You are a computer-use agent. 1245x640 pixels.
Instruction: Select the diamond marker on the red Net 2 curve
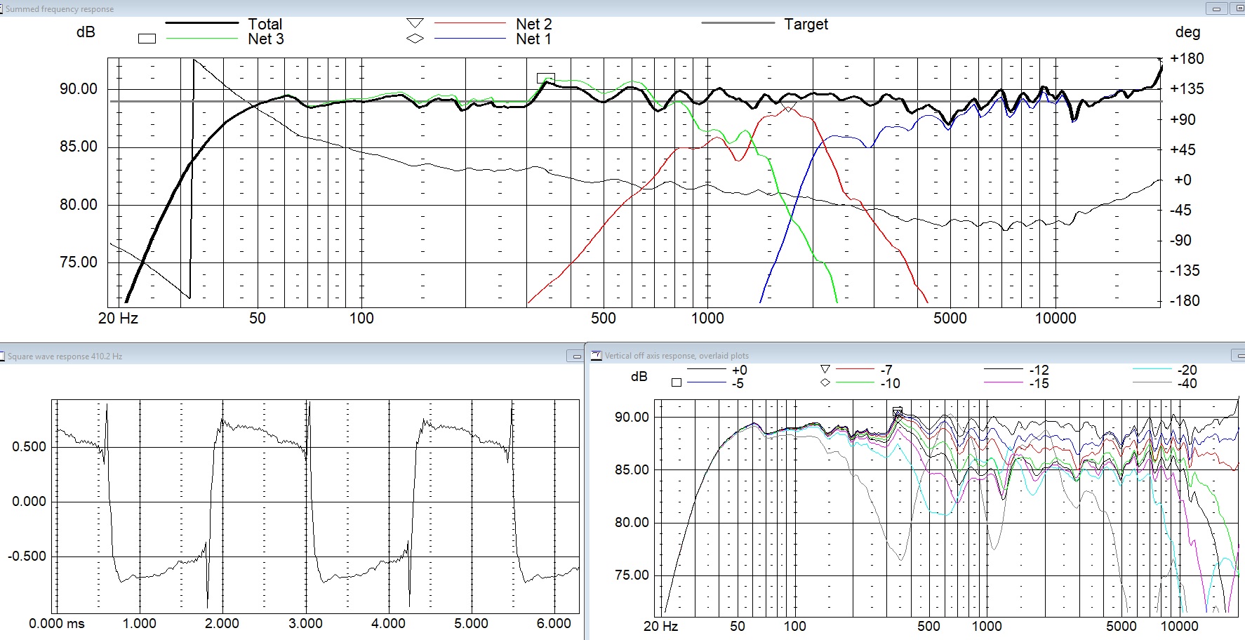788,108
